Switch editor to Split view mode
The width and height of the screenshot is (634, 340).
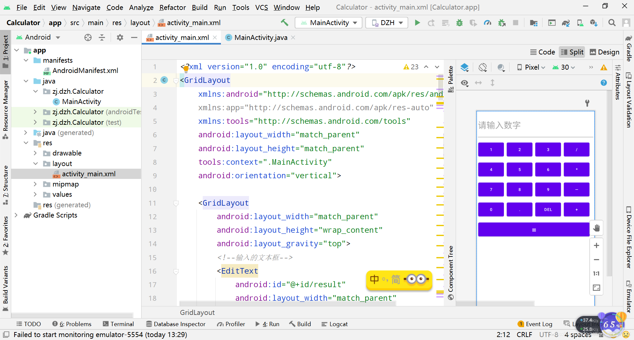pos(572,52)
